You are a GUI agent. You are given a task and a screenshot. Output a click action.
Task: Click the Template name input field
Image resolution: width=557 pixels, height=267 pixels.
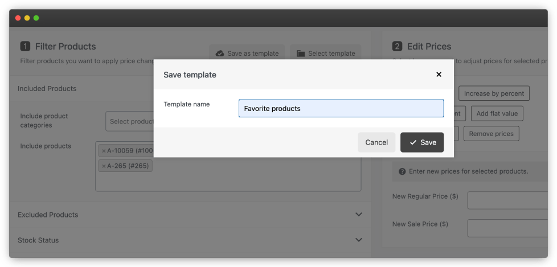pyautogui.click(x=341, y=108)
